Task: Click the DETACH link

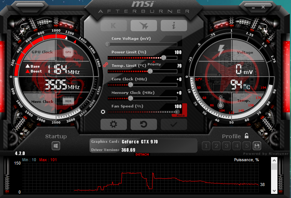Action: coord(142,154)
